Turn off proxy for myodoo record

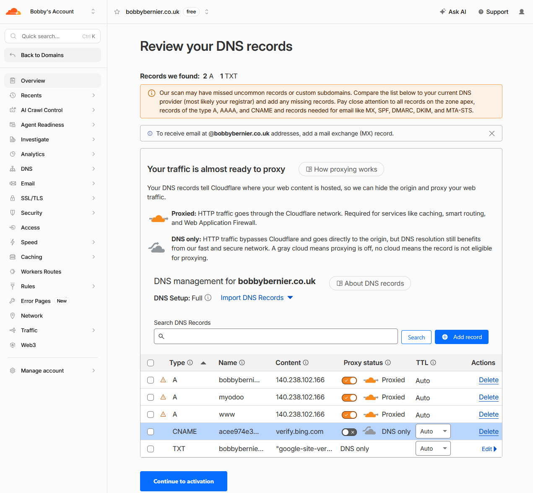349,398
